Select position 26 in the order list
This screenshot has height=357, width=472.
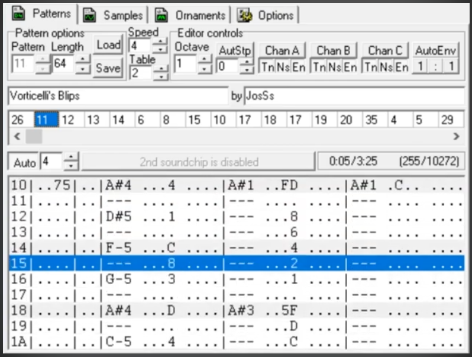[x=21, y=120]
